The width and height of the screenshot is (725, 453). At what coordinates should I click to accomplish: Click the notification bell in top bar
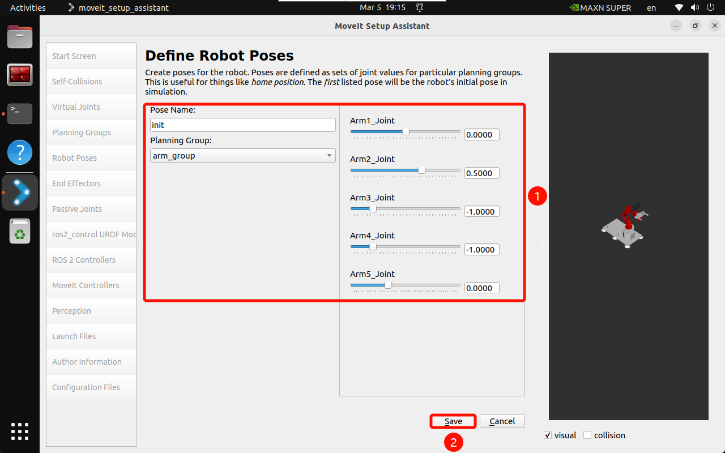(x=420, y=8)
